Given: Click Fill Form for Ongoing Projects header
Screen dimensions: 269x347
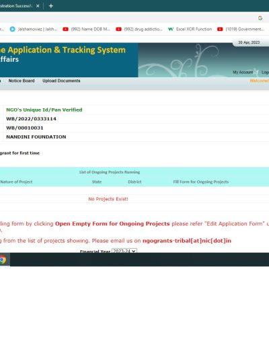Looking at the screenshot, I should (201, 182).
